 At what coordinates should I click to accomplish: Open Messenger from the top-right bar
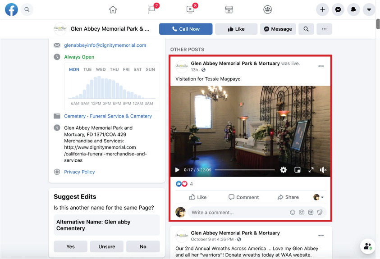tap(338, 9)
